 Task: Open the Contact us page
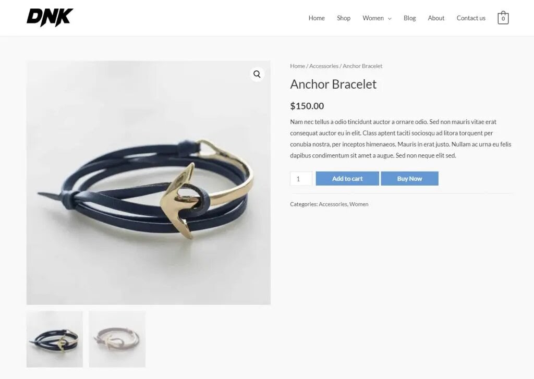(471, 18)
